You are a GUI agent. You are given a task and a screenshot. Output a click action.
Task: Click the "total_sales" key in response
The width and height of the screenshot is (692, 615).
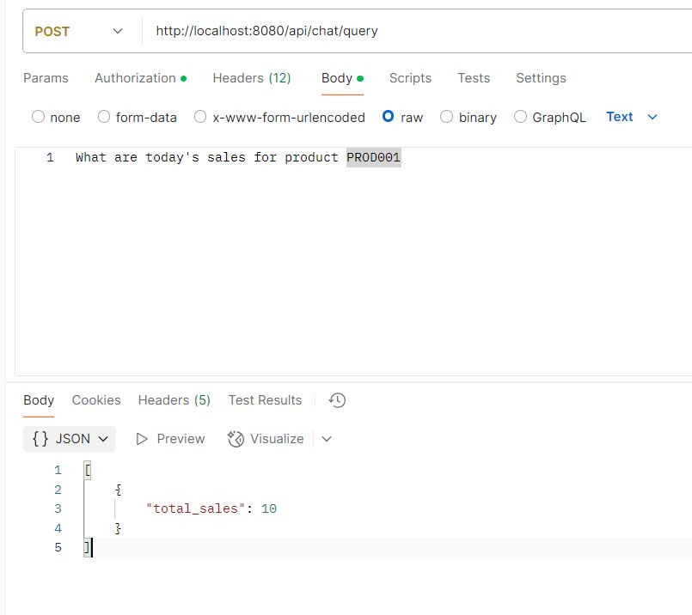click(195, 508)
